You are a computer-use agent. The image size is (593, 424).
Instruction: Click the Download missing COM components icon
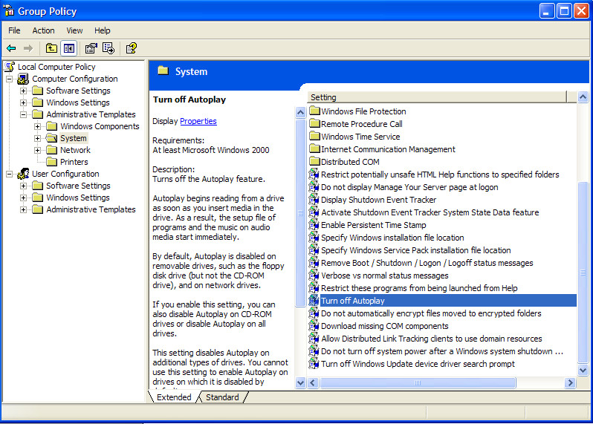click(314, 326)
